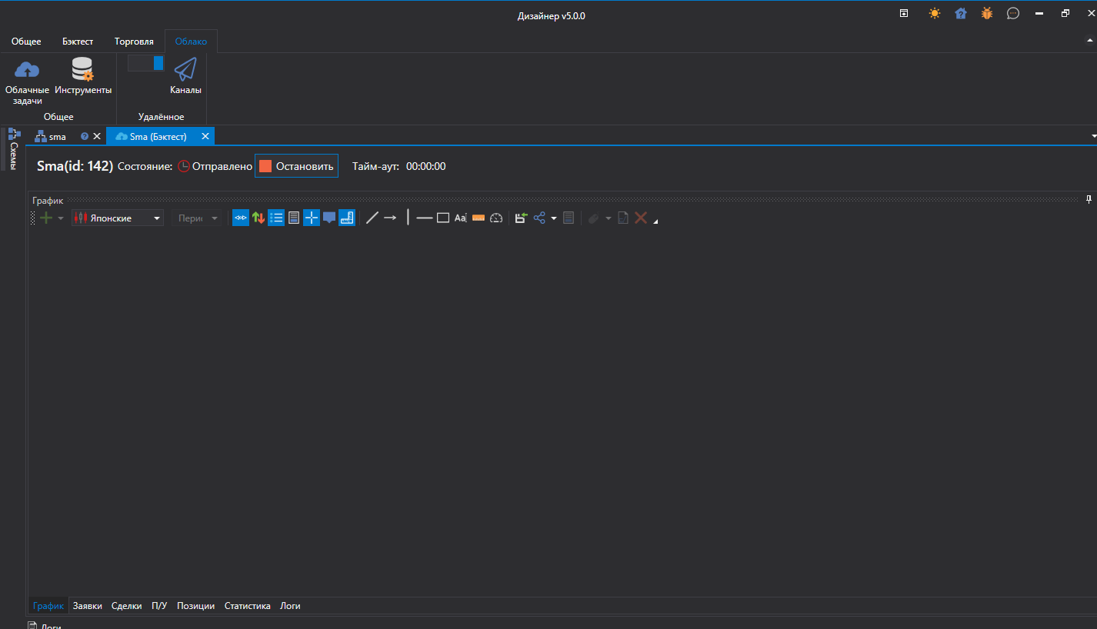The width and height of the screenshot is (1097, 629).
Task: Select the horizontal line drawing tool
Action: coord(425,218)
